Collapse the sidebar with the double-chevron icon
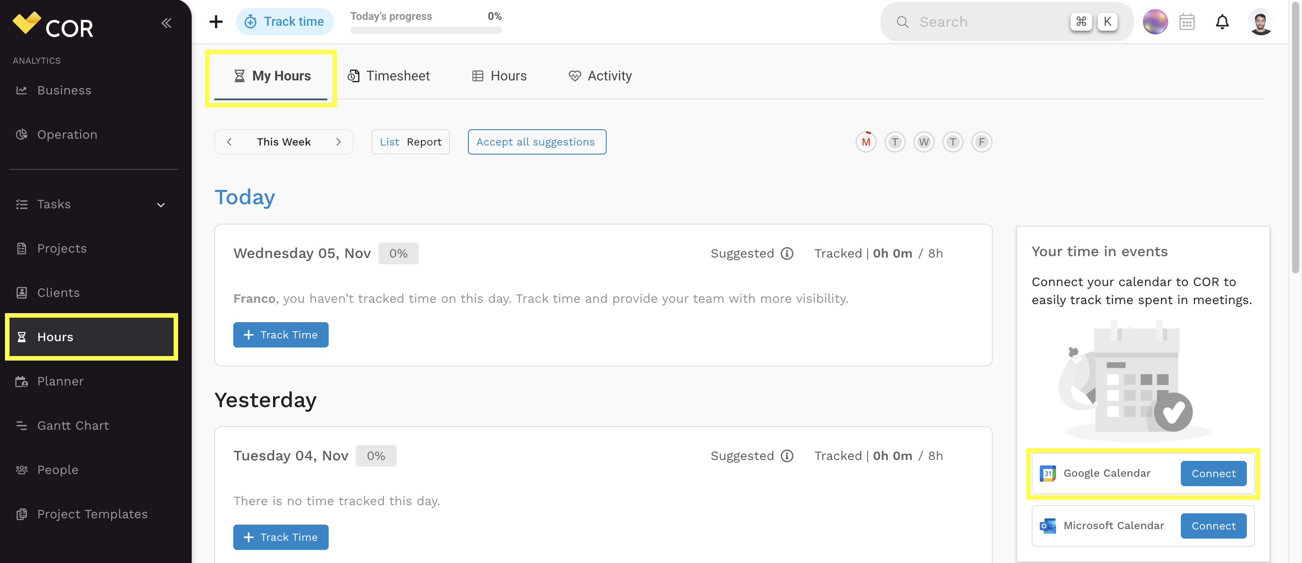This screenshot has height=563, width=1302. (x=166, y=23)
